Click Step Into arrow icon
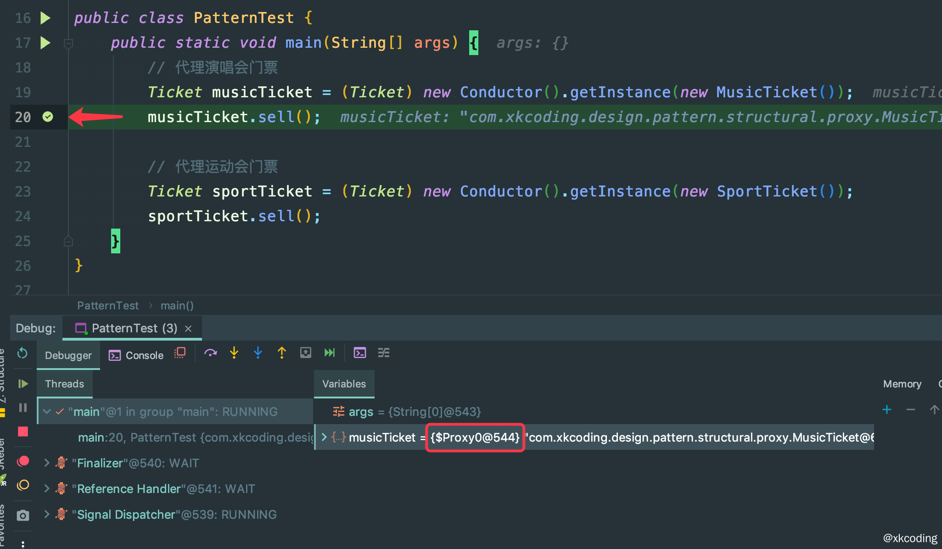 coord(234,353)
